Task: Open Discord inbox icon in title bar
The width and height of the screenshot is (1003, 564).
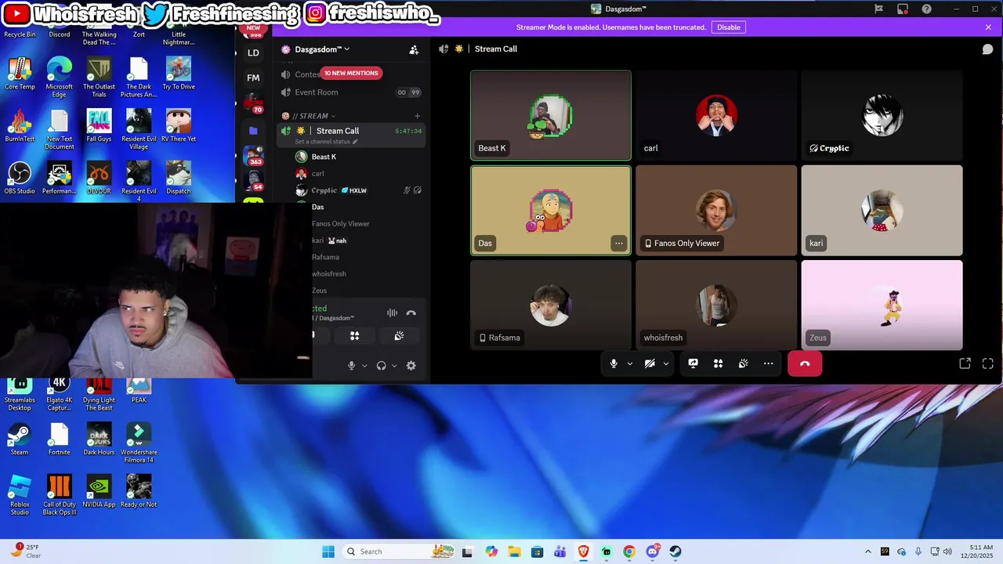Action: point(903,9)
